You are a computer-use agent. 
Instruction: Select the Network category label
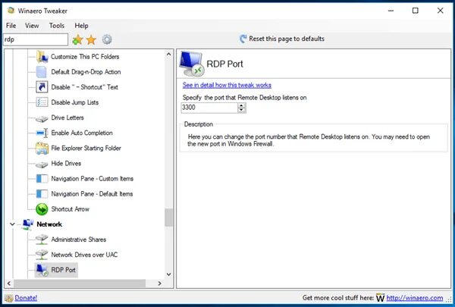49,224
